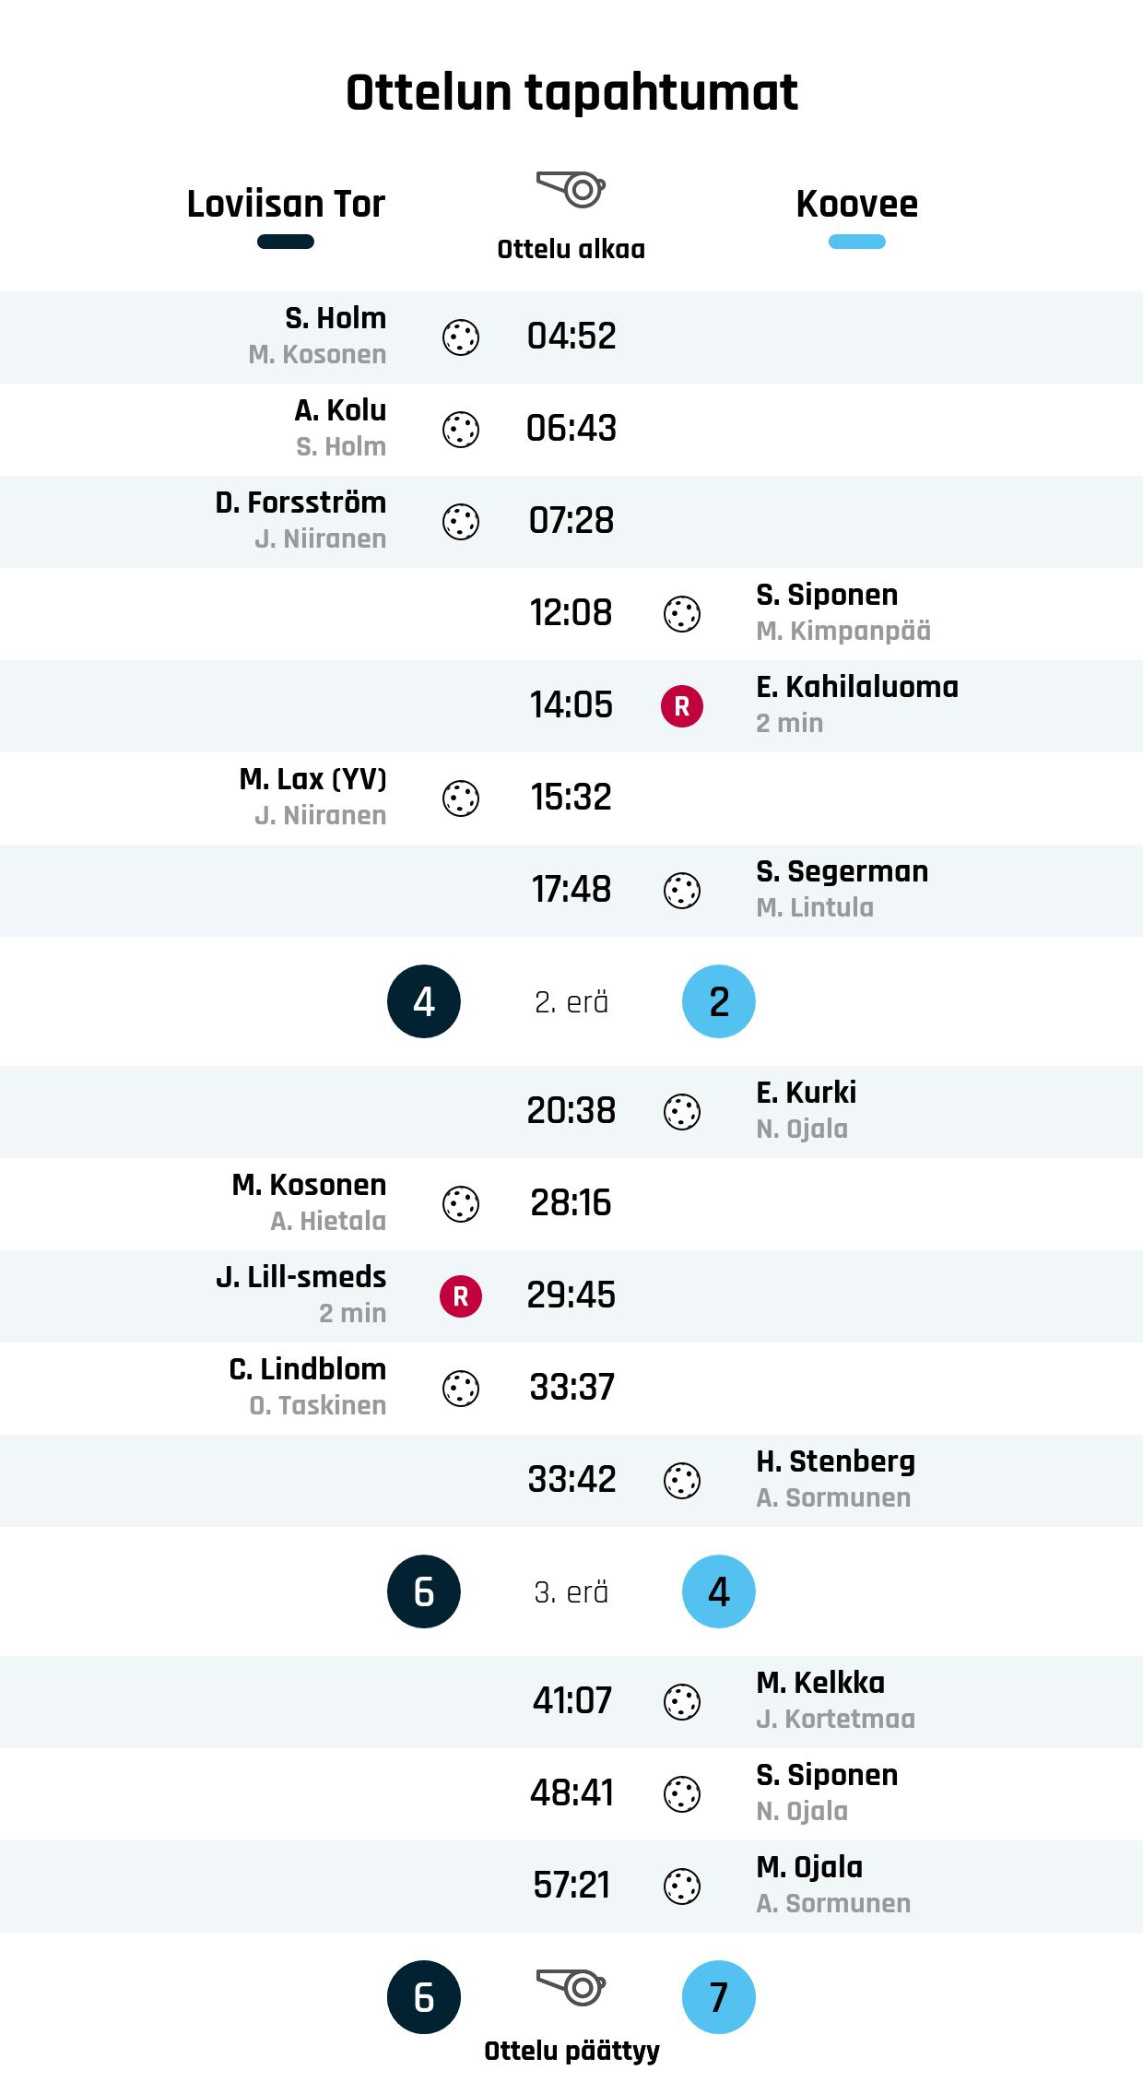Select scorer S. Holm at 04:52
The height and width of the screenshot is (2082, 1143).
(336, 318)
